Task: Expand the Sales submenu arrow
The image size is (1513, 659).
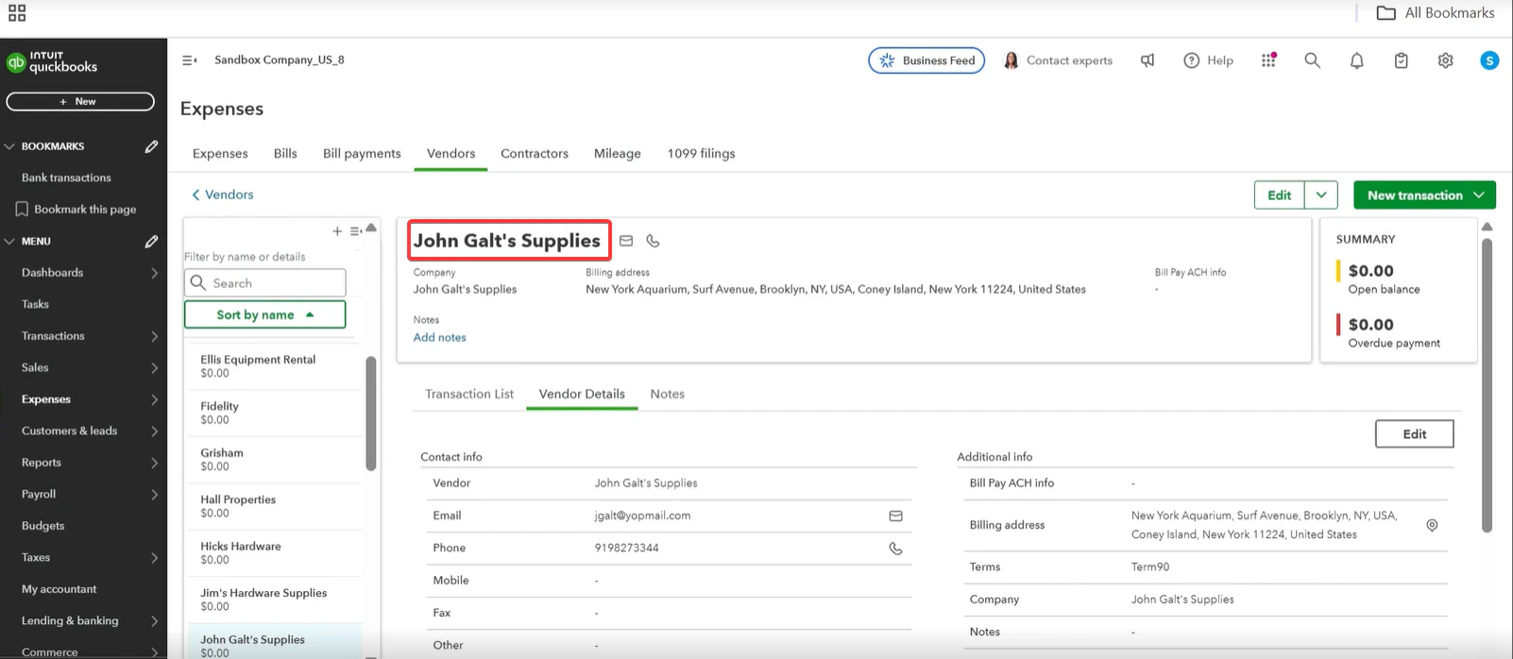Action: [x=154, y=368]
